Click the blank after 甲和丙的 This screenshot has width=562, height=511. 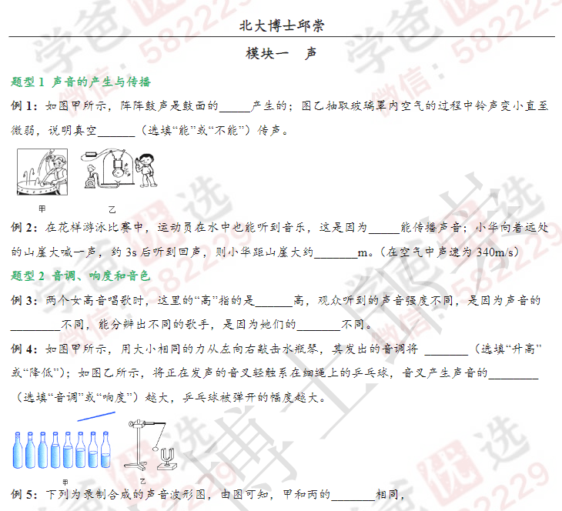click(353, 495)
